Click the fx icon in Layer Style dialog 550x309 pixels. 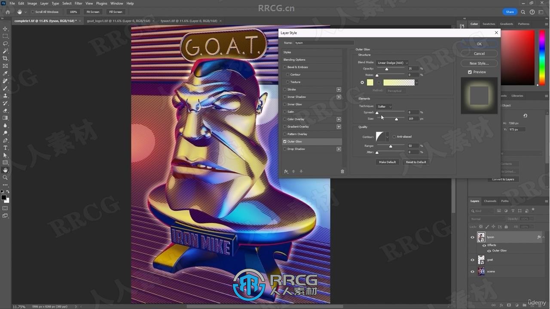click(x=286, y=171)
